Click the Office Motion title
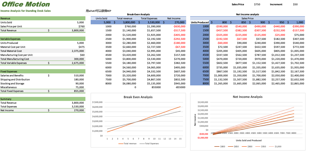Image resolution: width=313 pixels, height=154 pixels. click(26, 4)
